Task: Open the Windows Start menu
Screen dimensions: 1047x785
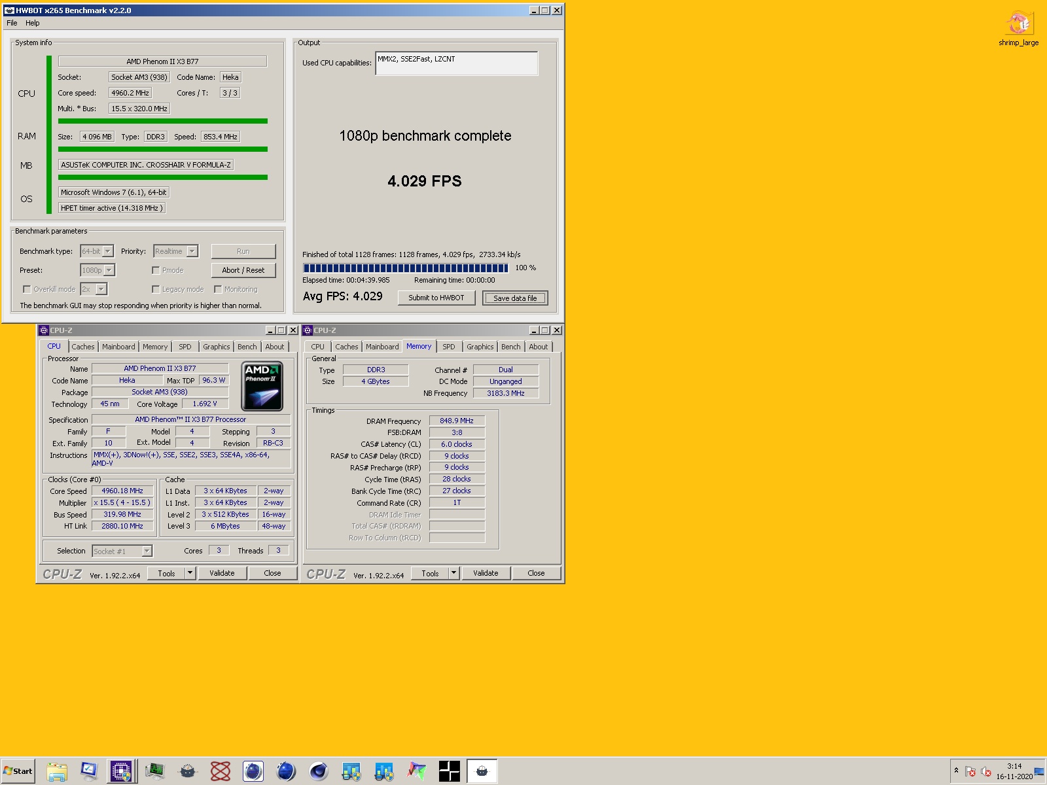Action: tap(18, 771)
